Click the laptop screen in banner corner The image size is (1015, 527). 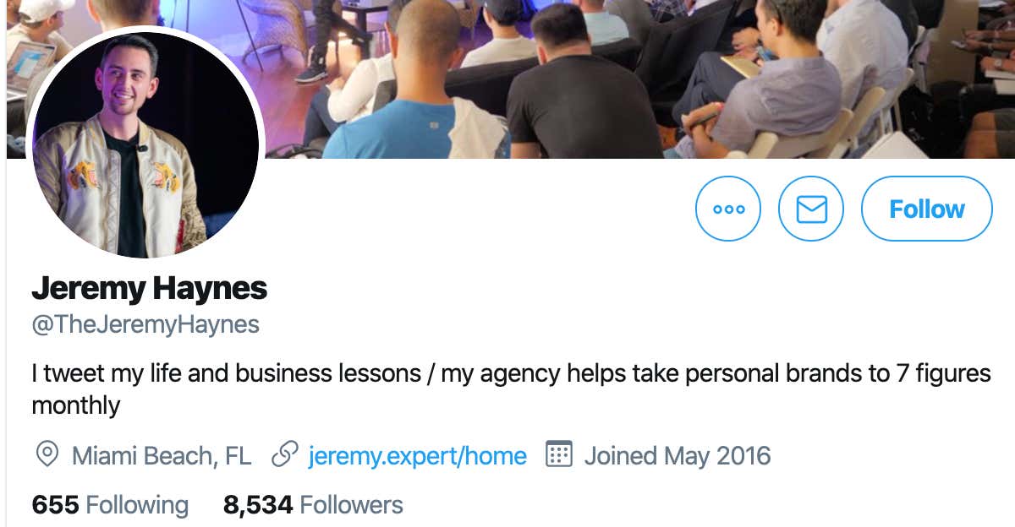[30, 68]
